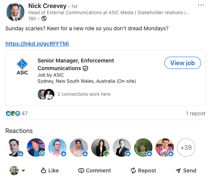Expand the react-as profile dropdown arrow
Image resolution: width=211 pixels, height=182 pixels.
(x=23, y=171)
